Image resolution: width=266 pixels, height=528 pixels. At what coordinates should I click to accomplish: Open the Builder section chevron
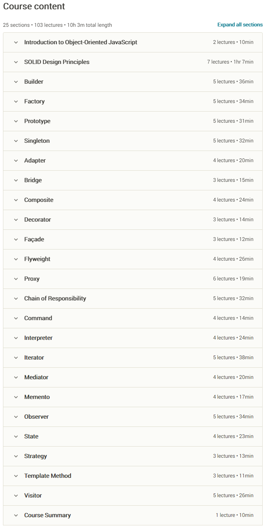click(16, 82)
